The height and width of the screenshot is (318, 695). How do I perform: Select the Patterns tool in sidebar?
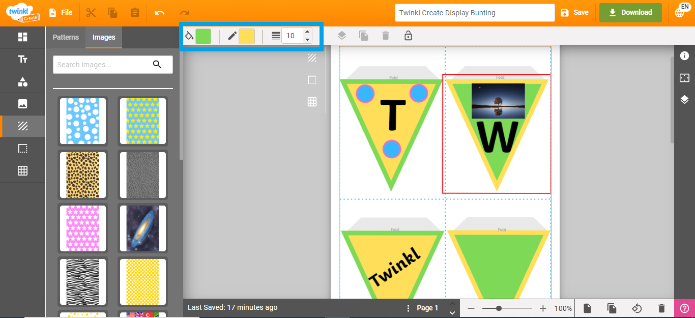click(x=22, y=126)
